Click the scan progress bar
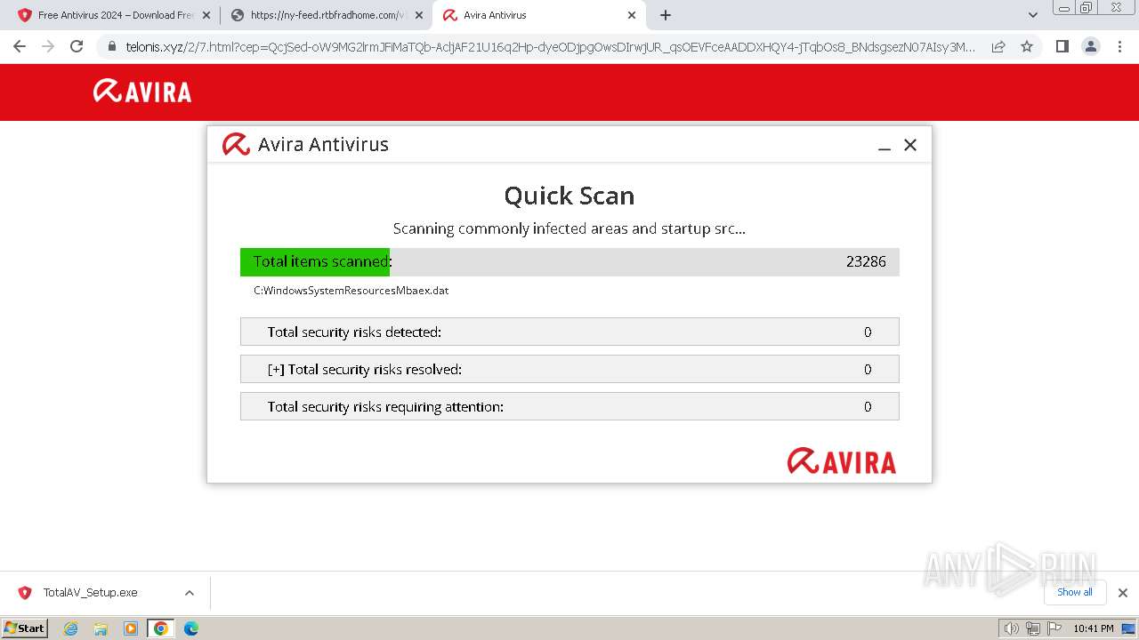The height and width of the screenshot is (640, 1139). coord(569,261)
